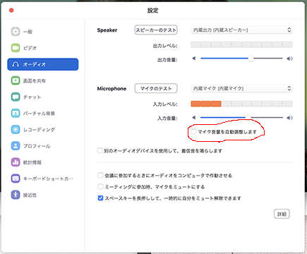The width and height of the screenshot is (307, 254).
Task: Open the accessibility settings icon
Action: coord(16,195)
